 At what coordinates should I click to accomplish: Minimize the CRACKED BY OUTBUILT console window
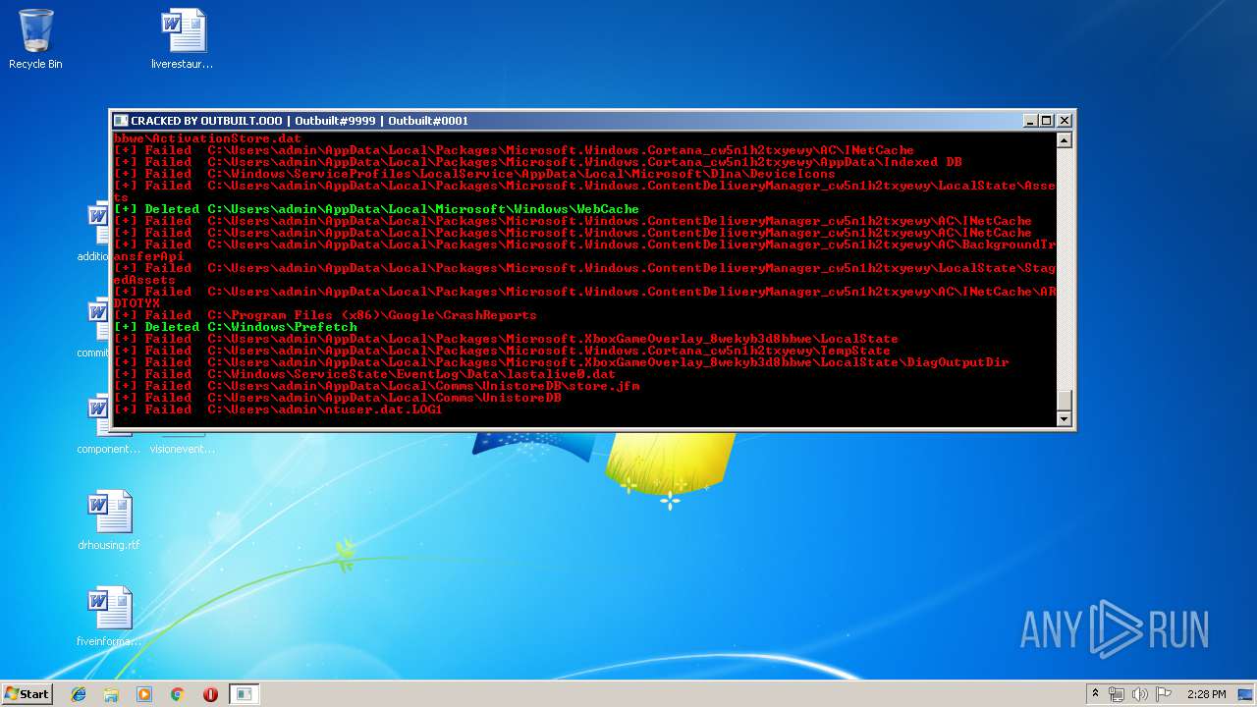(1030, 121)
